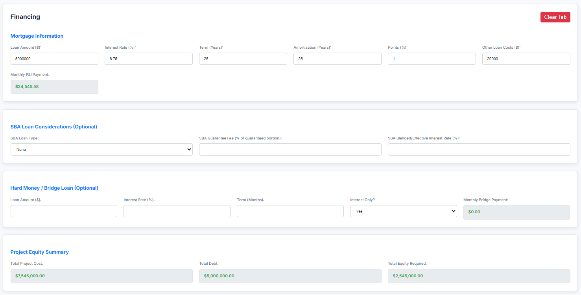581x295 pixels.
Task: Click Monthly P&I Payment value $34,545.58
Action: click(54, 87)
